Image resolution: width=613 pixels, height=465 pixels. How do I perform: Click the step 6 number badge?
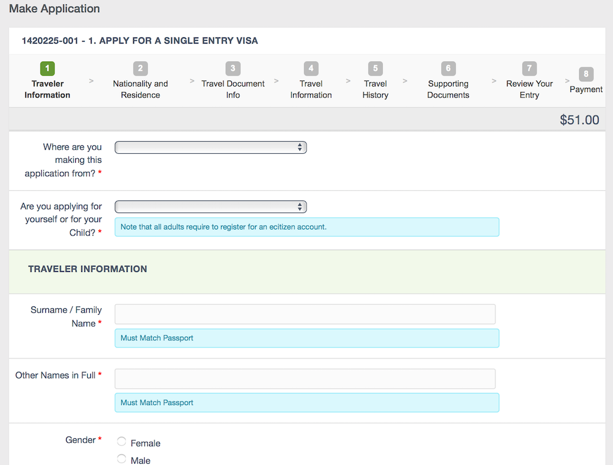coord(448,68)
